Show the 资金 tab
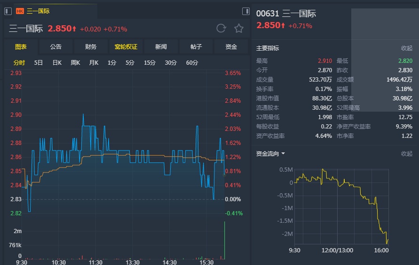Viewport: 419px width, 265px height. (x=231, y=47)
